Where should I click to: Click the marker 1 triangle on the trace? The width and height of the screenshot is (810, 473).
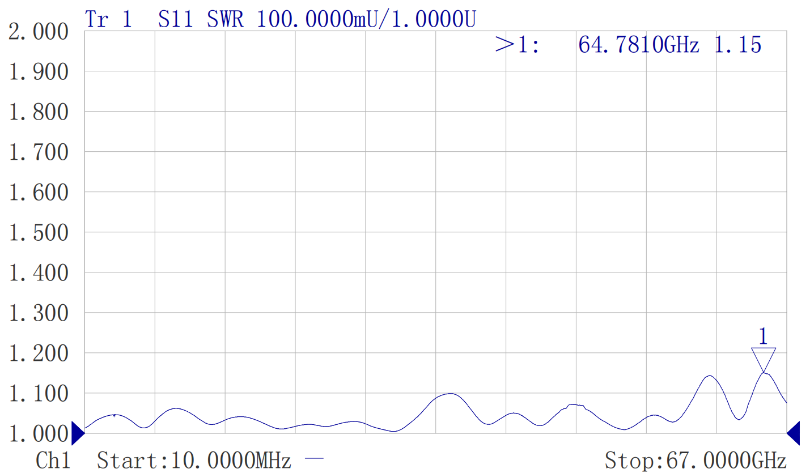764,359
